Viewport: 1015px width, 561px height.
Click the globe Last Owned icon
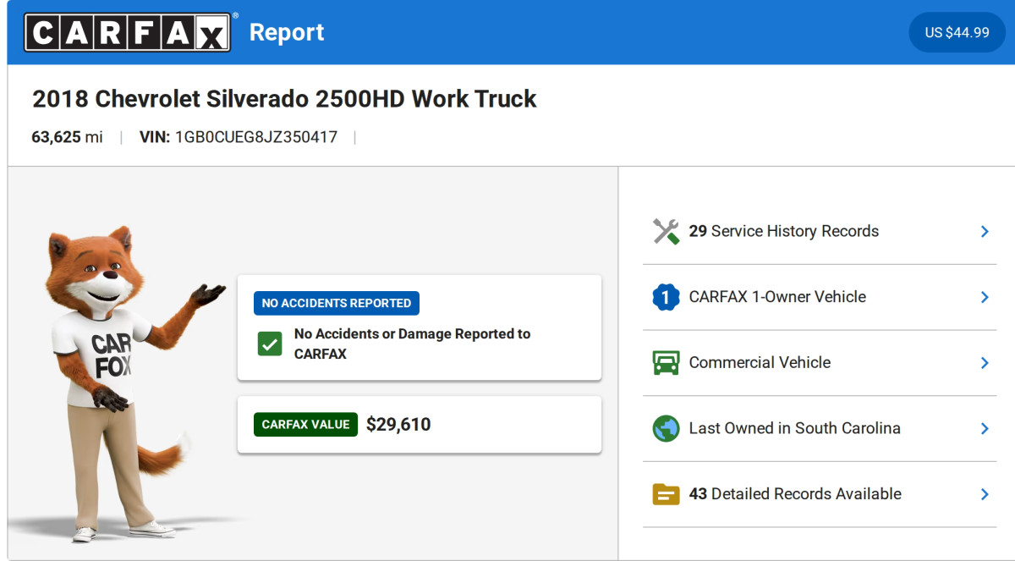pyautogui.click(x=667, y=428)
